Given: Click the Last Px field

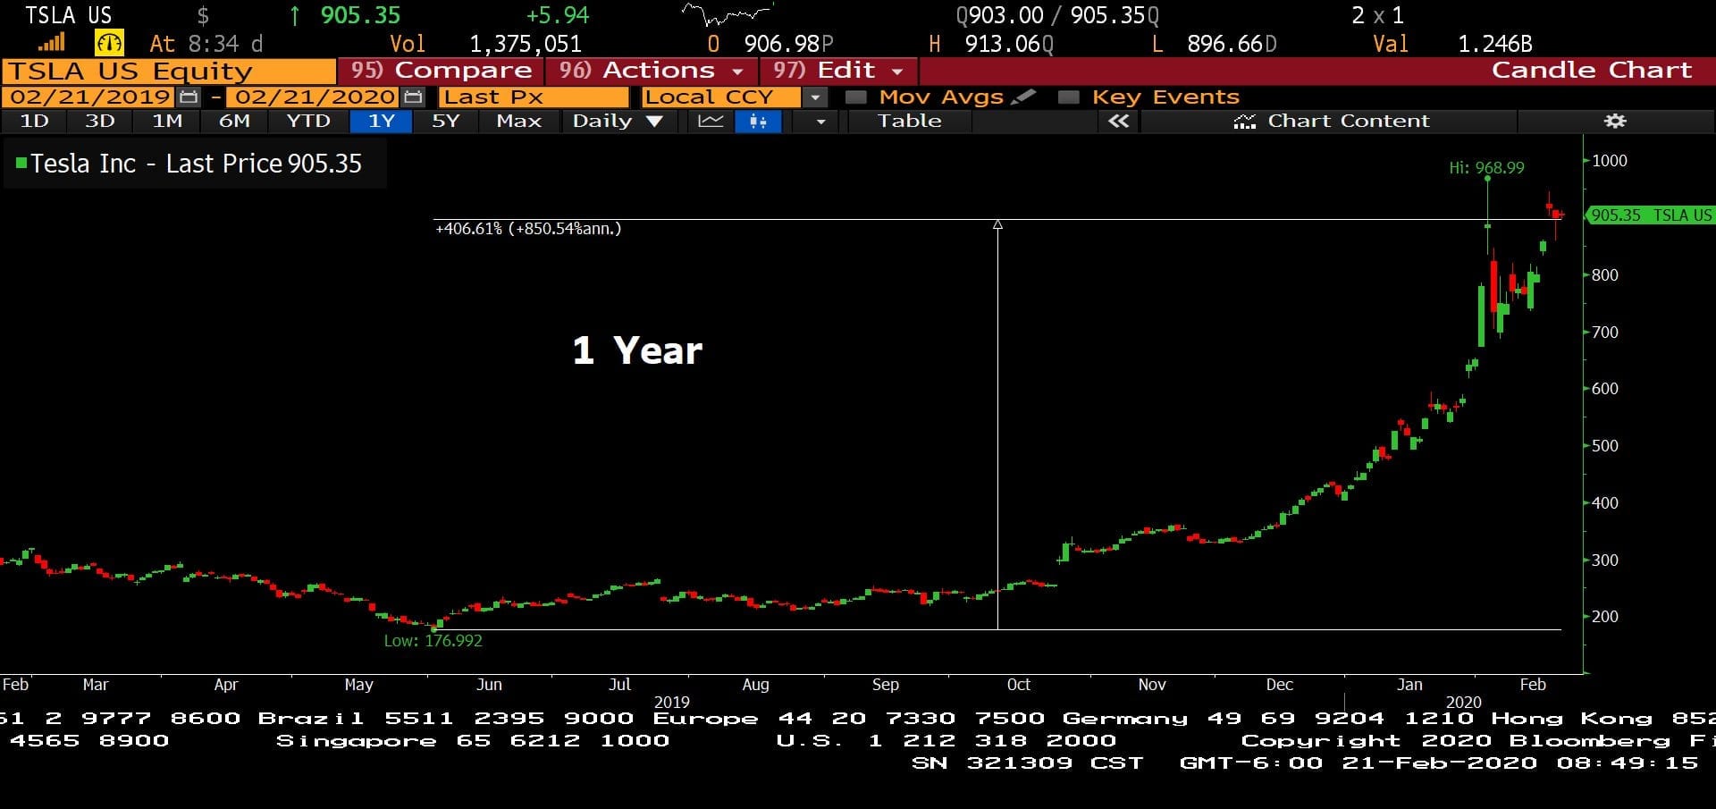Looking at the screenshot, I should point(534,97).
